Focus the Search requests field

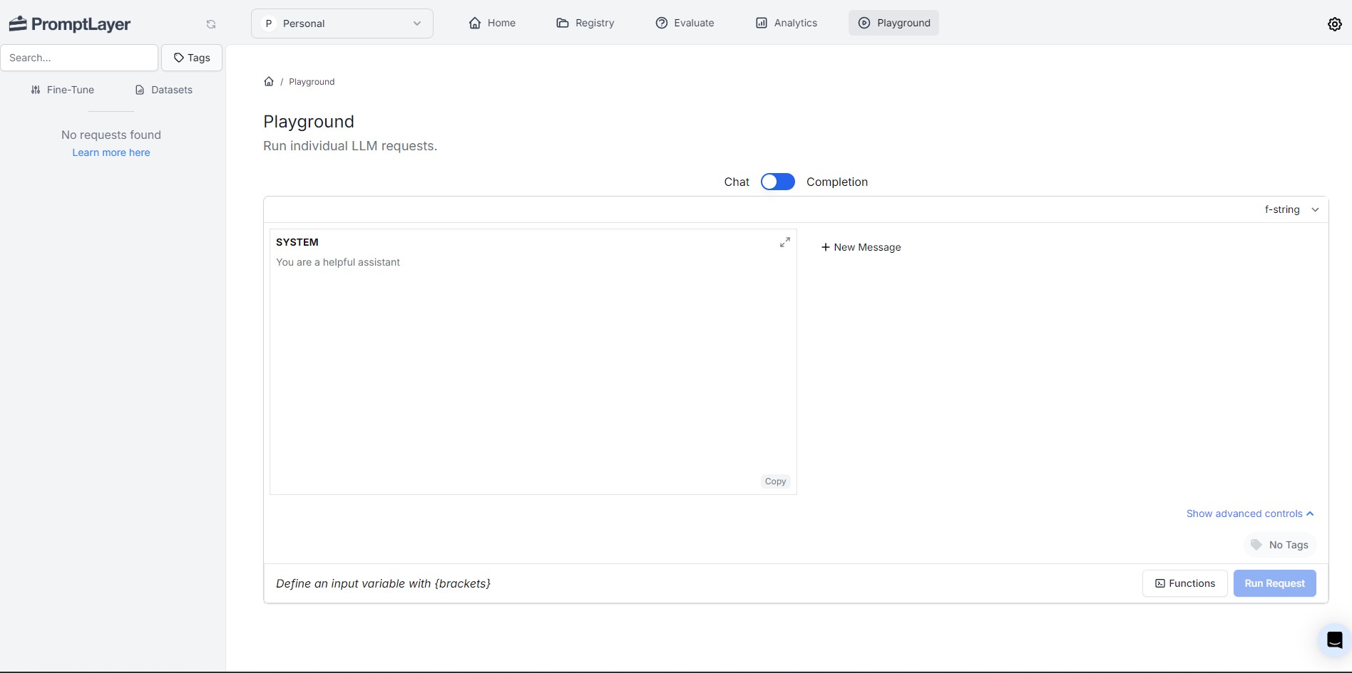[79, 58]
